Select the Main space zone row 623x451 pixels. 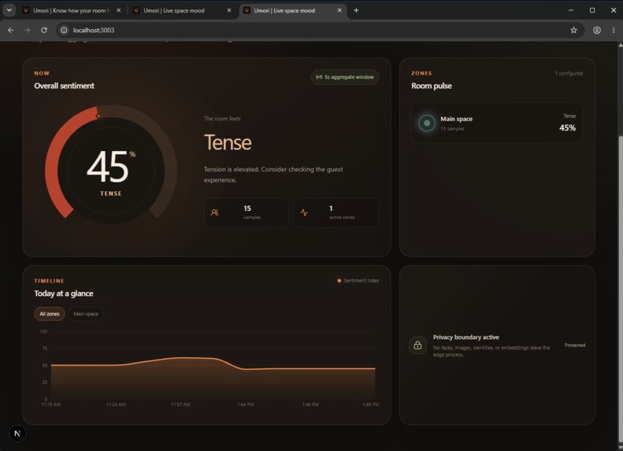tap(497, 123)
